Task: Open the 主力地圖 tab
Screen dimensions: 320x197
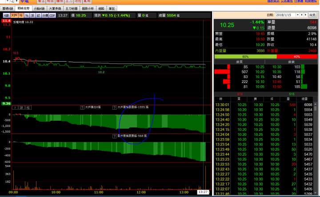Action: (x=72, y=8)
